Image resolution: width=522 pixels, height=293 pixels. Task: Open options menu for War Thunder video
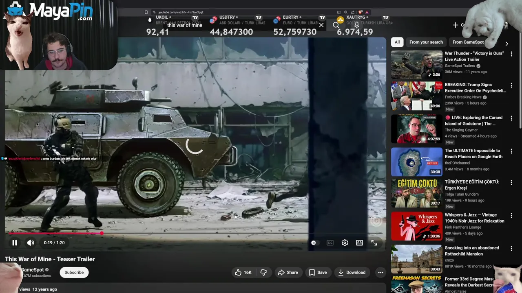[x=511, y=54]
